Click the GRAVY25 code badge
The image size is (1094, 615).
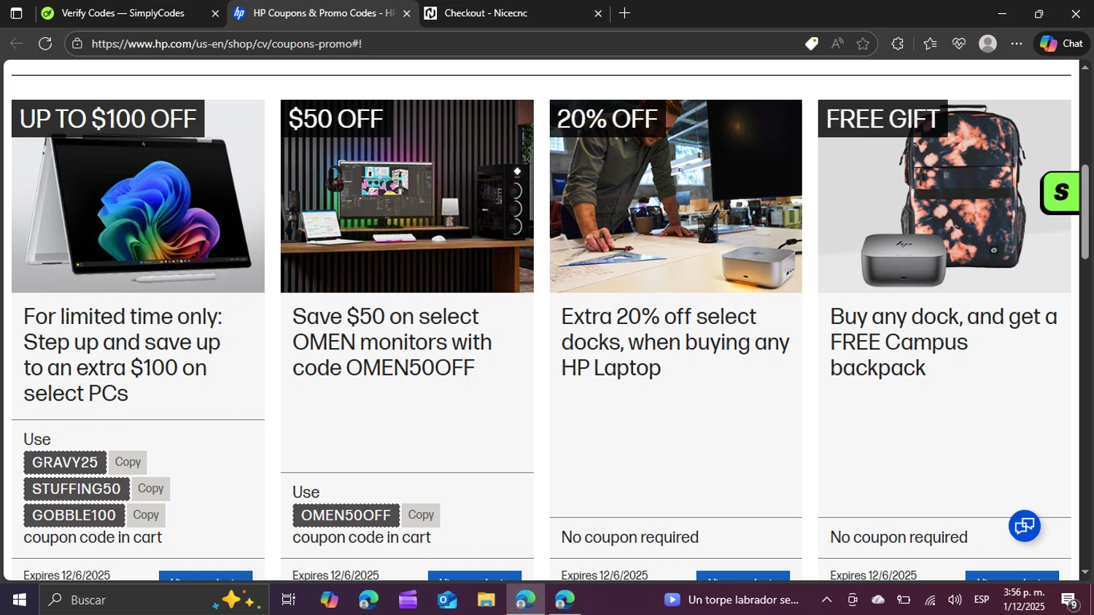(65, 463)
